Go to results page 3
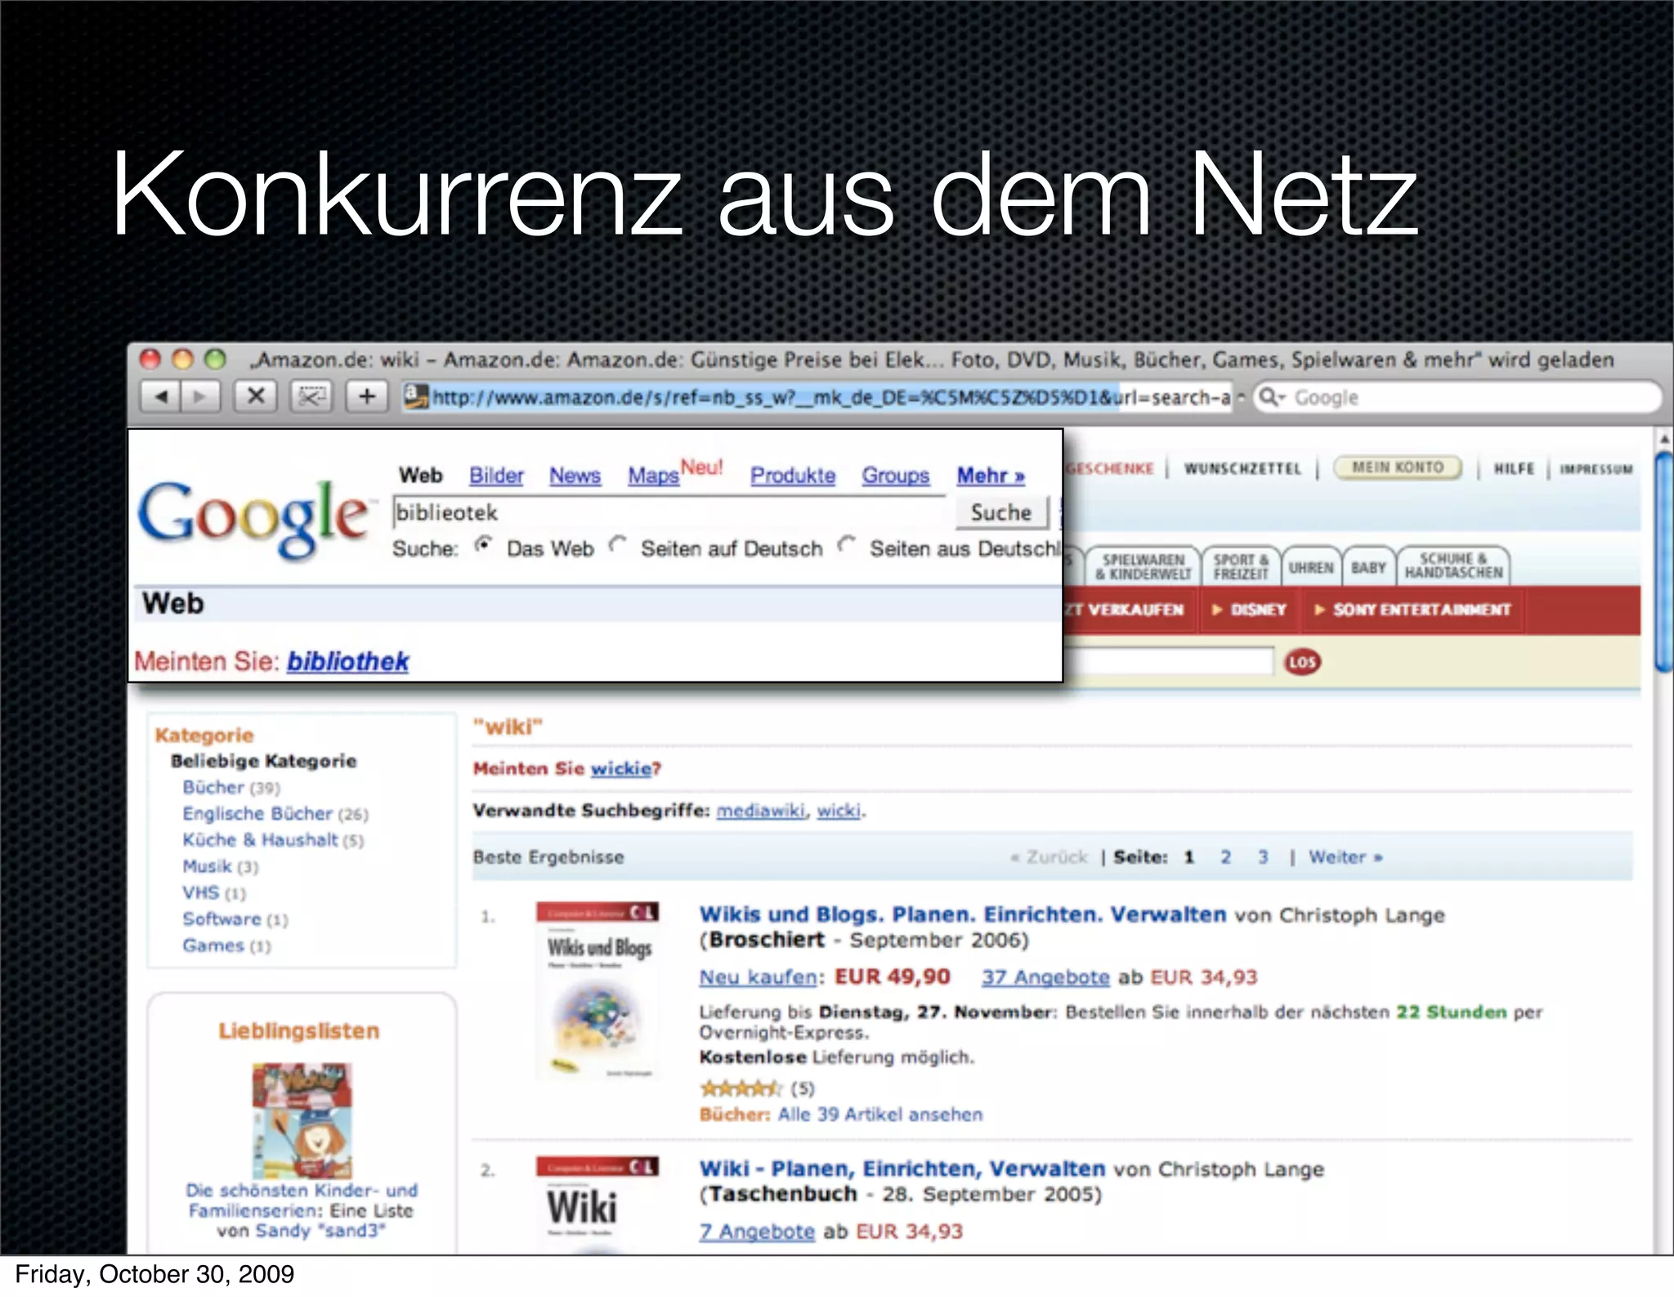This screenshot has height=1297, width=1674. (x=1263, y=856)
